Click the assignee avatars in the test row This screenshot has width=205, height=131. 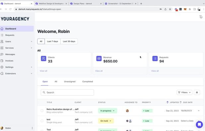[129, 121]
